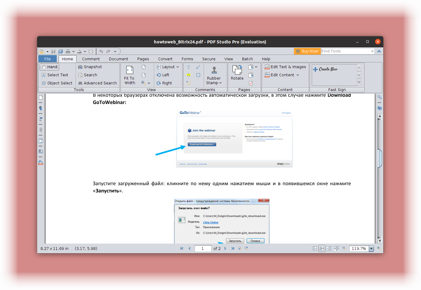
Task: Select the sticky note comment tool
Action: coord(189,83)
